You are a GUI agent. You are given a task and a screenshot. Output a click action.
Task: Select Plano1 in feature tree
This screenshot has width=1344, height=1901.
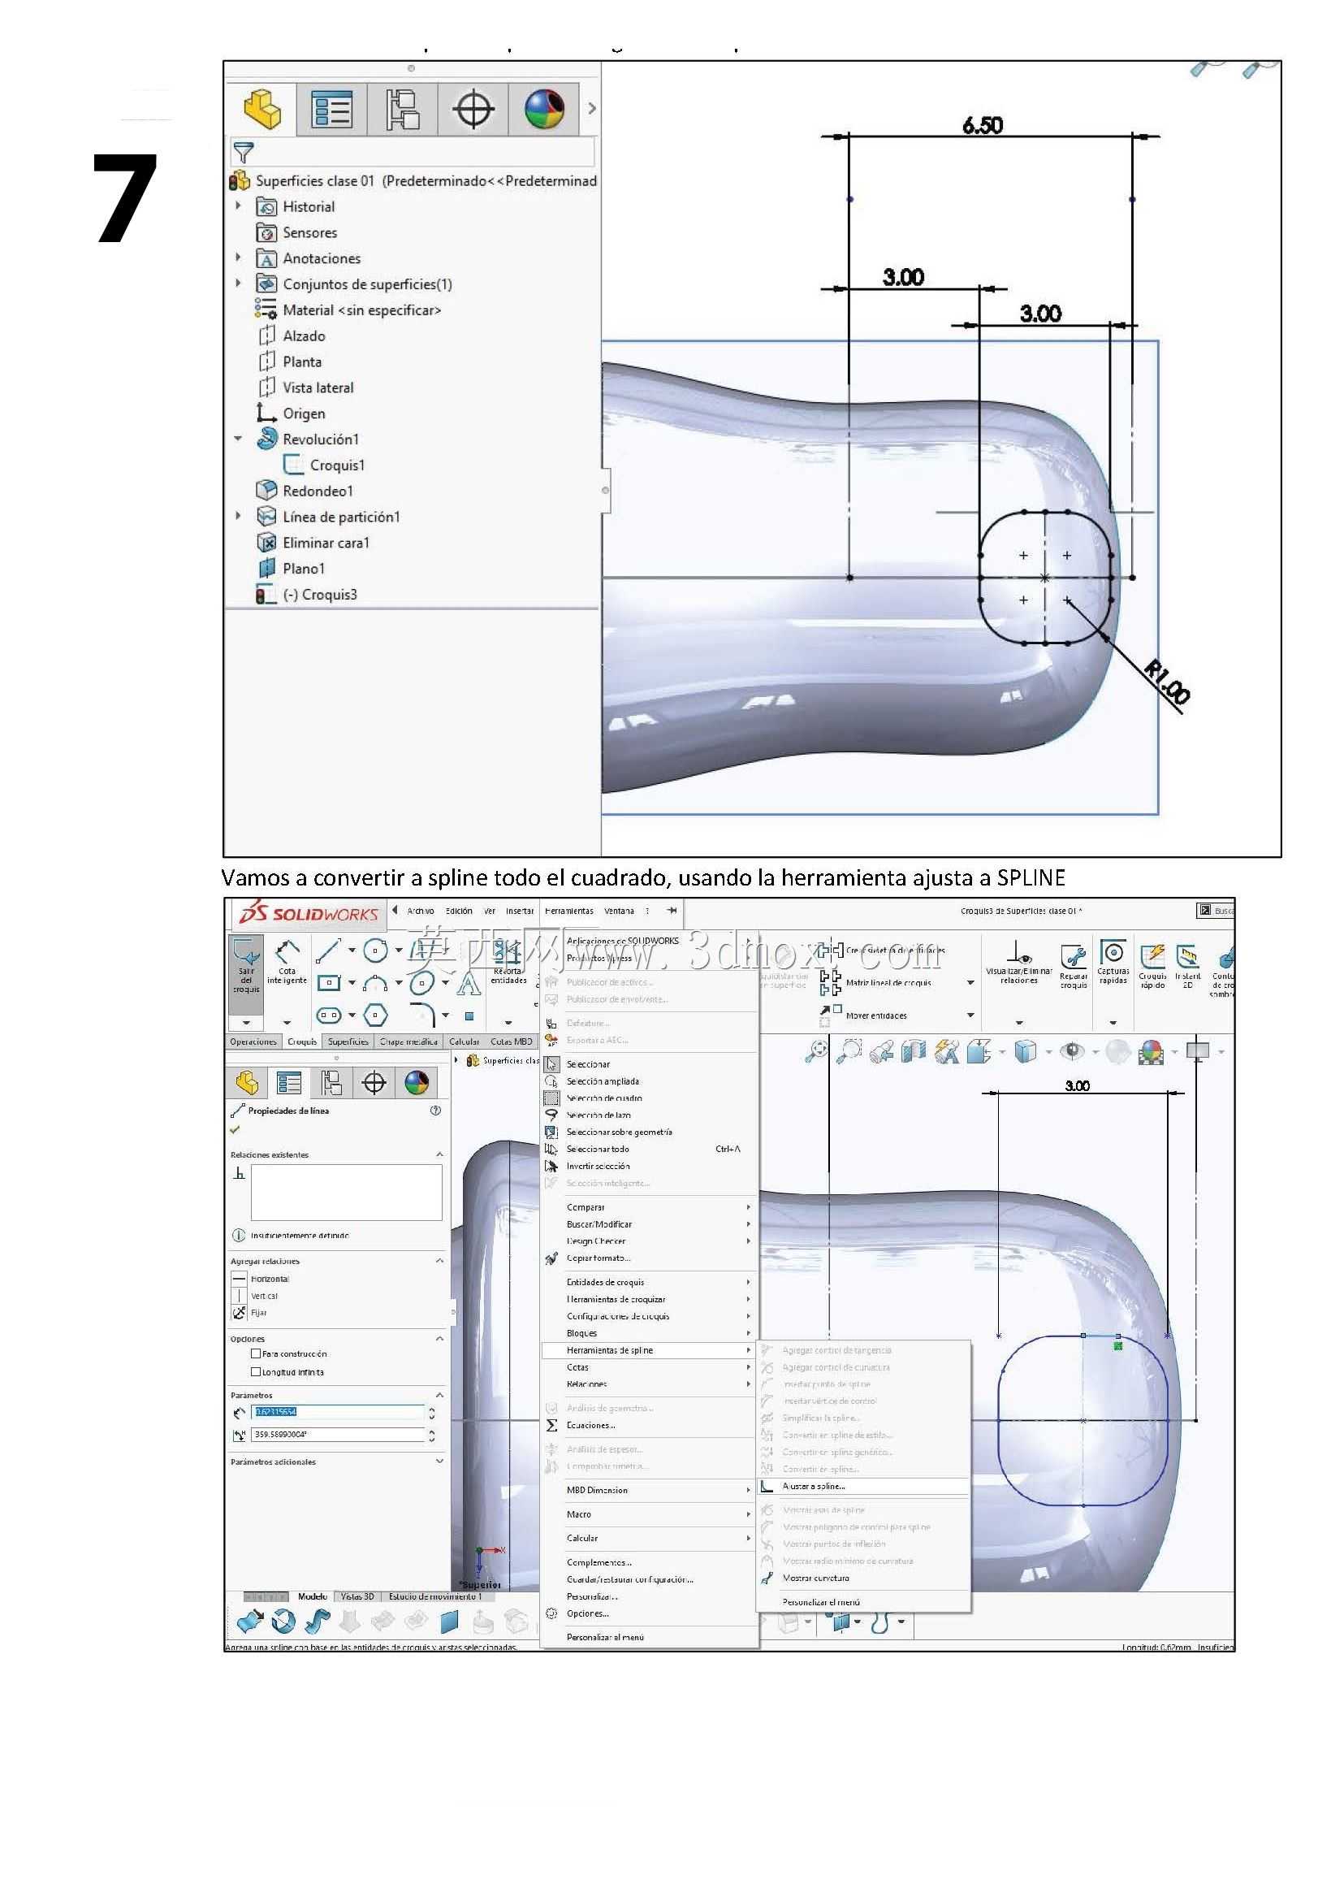tap(291, 569)
